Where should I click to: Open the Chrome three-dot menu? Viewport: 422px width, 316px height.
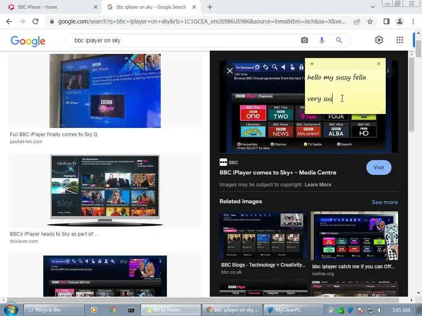click(413, 21)
